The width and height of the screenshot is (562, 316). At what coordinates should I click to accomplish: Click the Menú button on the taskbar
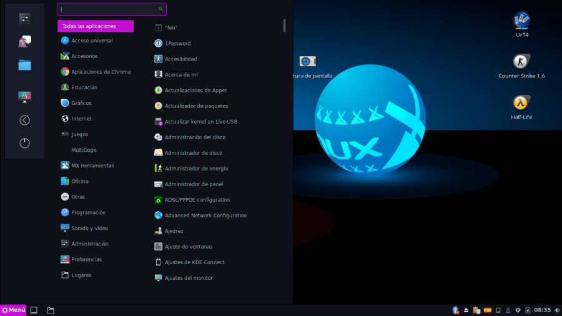click(13, 310)
